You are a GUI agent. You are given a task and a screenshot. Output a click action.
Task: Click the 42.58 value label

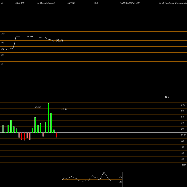tap(64, 110)
